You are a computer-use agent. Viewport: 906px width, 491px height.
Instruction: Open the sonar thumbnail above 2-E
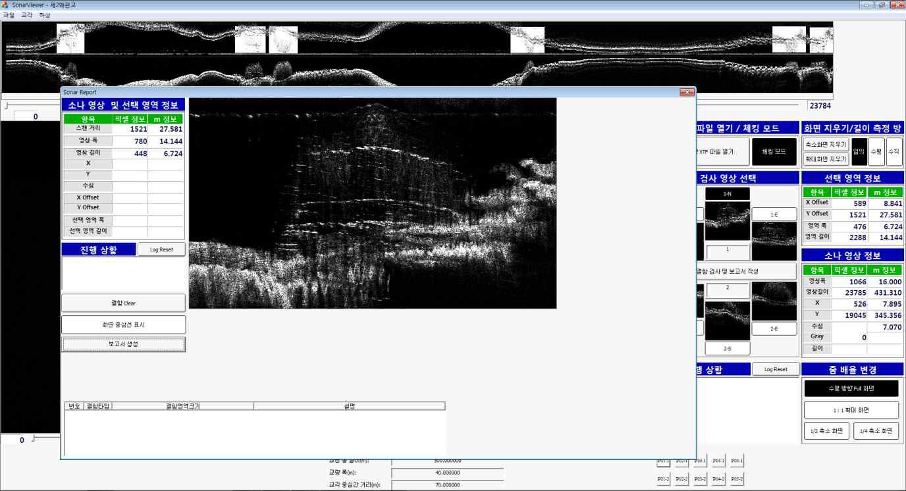click(774, 301)
